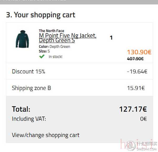Click The North Face brand name
The image size is (158, 152).
coord(51,31)
